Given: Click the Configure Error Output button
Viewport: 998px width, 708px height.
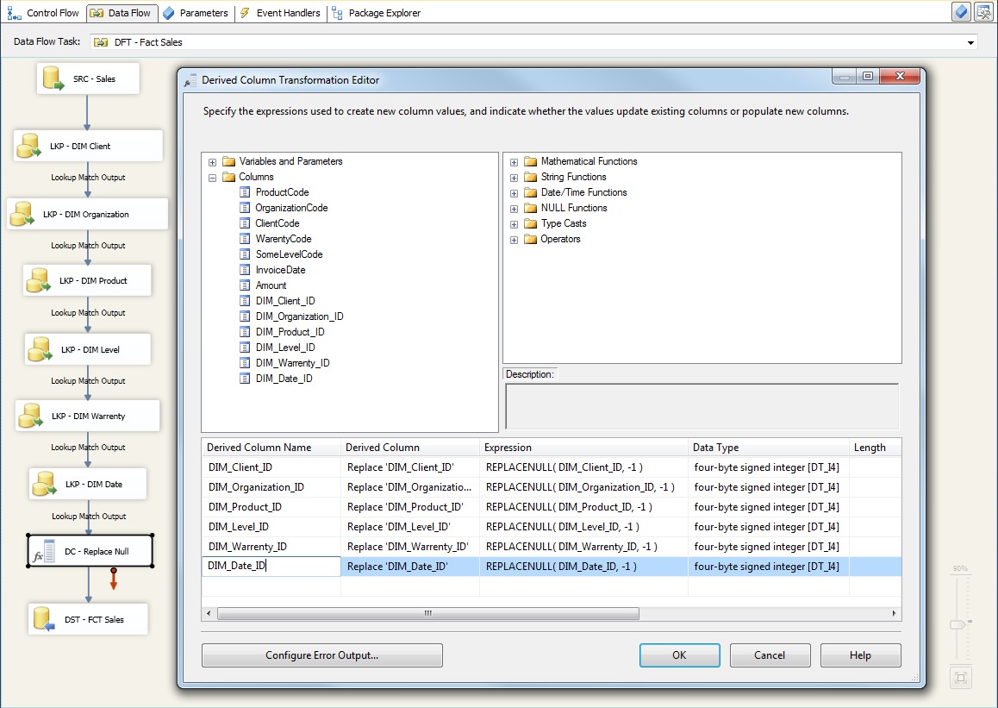Looking at the screenshot, I should point(321,655).
